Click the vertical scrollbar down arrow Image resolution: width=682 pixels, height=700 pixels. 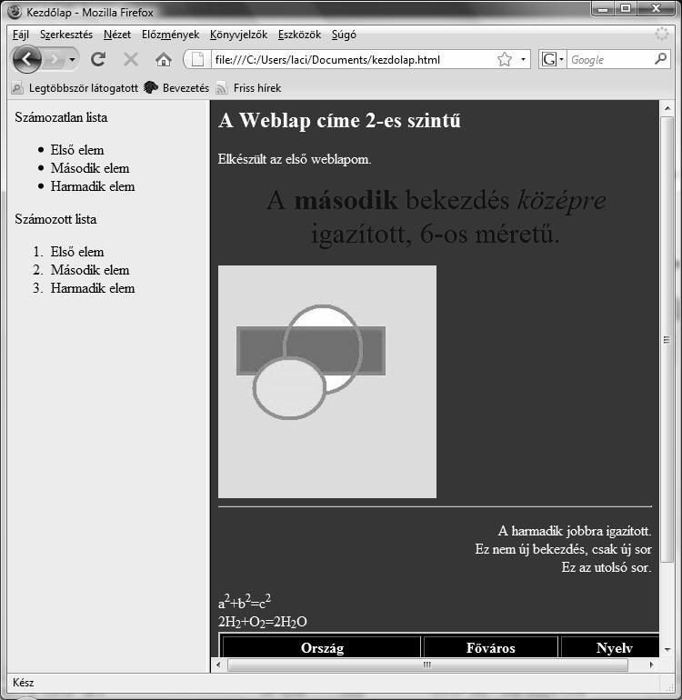click(x=667, y=650)
